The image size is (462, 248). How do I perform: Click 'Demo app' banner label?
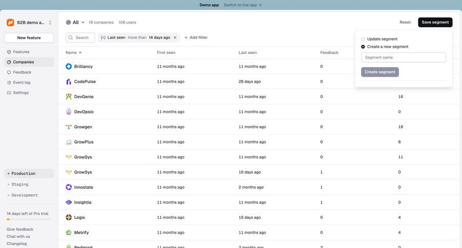tap(209, 5)
